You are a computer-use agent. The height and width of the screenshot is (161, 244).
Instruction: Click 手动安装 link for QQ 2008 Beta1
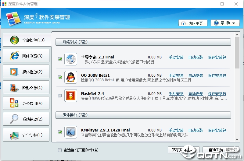tap(176, 75)
